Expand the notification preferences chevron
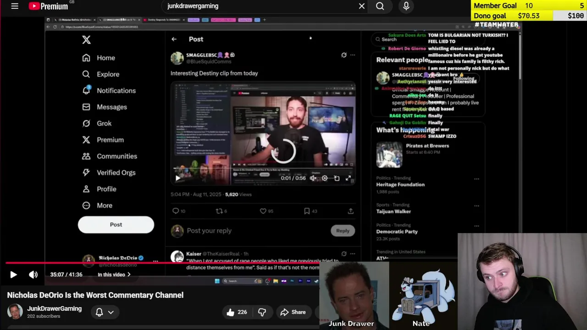The width and height of the screenshot is (587, 330). click(x=111, y=312)
